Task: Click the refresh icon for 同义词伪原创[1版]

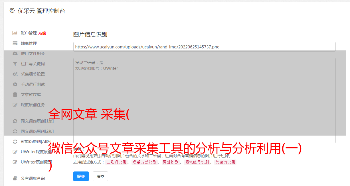Action: pyautogui.click(x=15, y=121)
